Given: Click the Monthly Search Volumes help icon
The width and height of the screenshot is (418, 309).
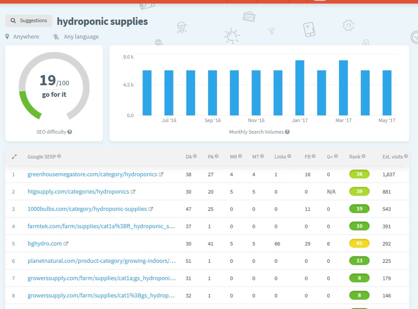Looking at the screenshot, I should click(287, 132).
